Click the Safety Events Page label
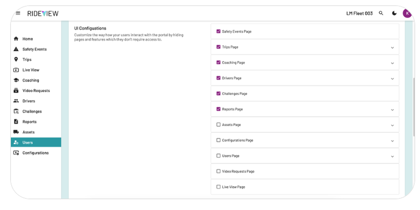Image resolution: width=420 pixels, height=210 pixels. [x=237, y=31]
